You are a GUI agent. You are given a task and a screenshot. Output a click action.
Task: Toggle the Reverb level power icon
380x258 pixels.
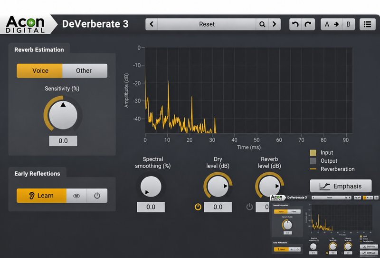click(x=250, y=207)
